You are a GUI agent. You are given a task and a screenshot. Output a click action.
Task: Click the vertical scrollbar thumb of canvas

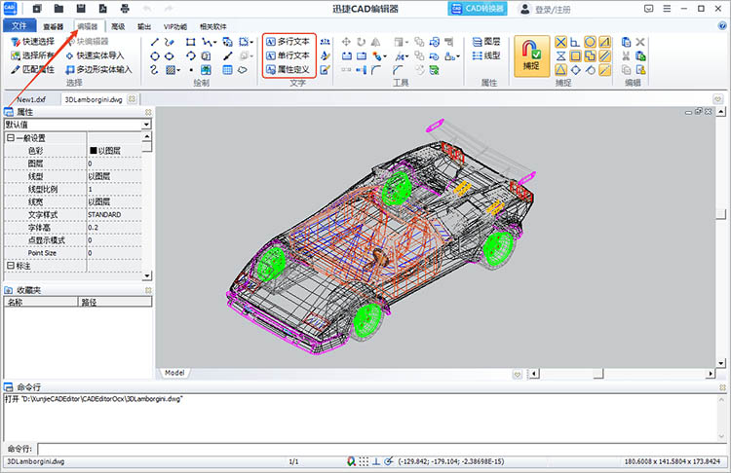(x=720, y=214)
